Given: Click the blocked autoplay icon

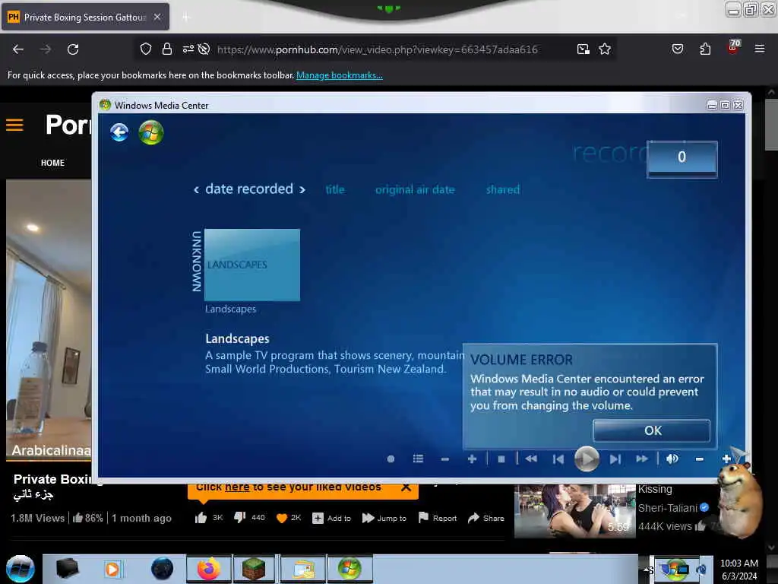Looking at the screenshot, I should pyautogui.click(x=204, y=49).
